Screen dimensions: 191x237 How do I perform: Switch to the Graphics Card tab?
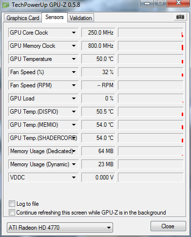(x=23, y=18)
